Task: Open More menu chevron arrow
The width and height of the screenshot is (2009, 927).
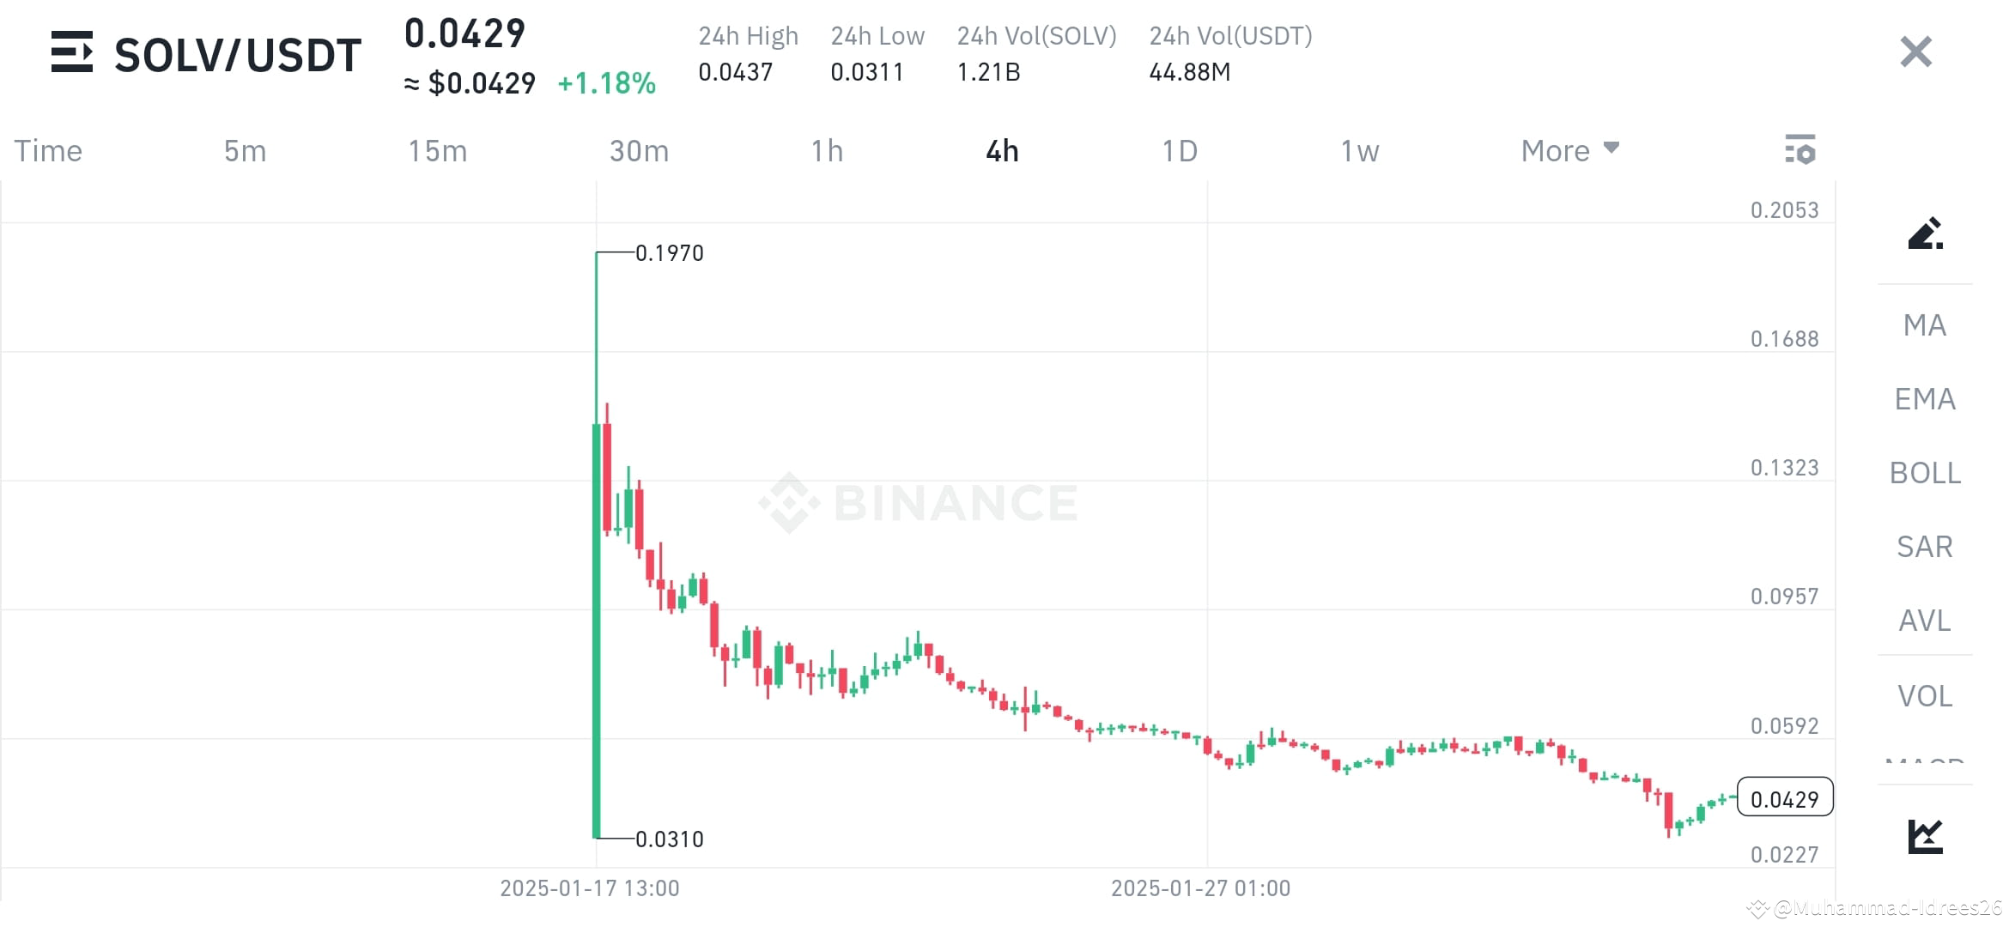Action: coord(1611,149)
